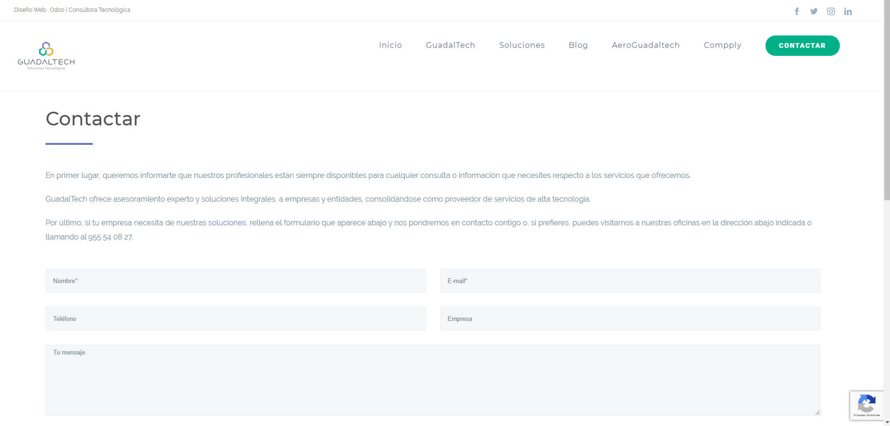This screenshot has width=890, height=426.
Task: Click the reCAPTCHA badge
Action: pyautogui.click(x=867, y=405)
